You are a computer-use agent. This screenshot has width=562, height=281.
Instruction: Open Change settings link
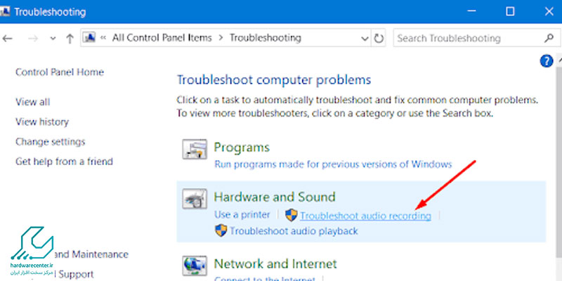pos(50,142)
